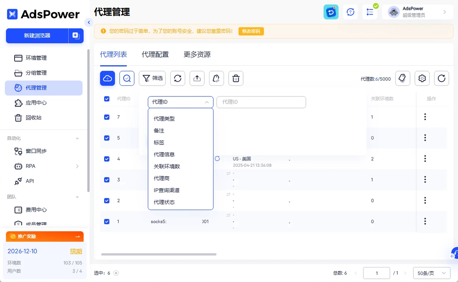The height and width of the screenshot is (282, 458).
Task: Click the 修改密码 button in warning banner
Action: pos(251,31)
